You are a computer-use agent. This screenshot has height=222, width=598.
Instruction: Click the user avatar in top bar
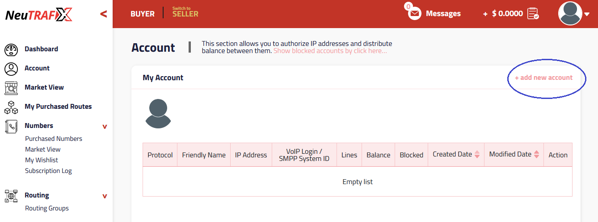click(x=570, y=13)
